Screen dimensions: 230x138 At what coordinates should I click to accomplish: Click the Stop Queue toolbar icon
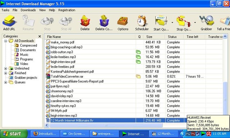click(183, 22)
